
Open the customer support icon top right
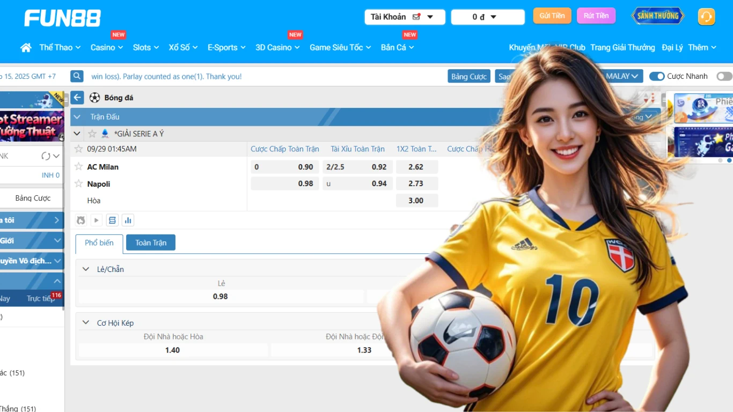706,16
